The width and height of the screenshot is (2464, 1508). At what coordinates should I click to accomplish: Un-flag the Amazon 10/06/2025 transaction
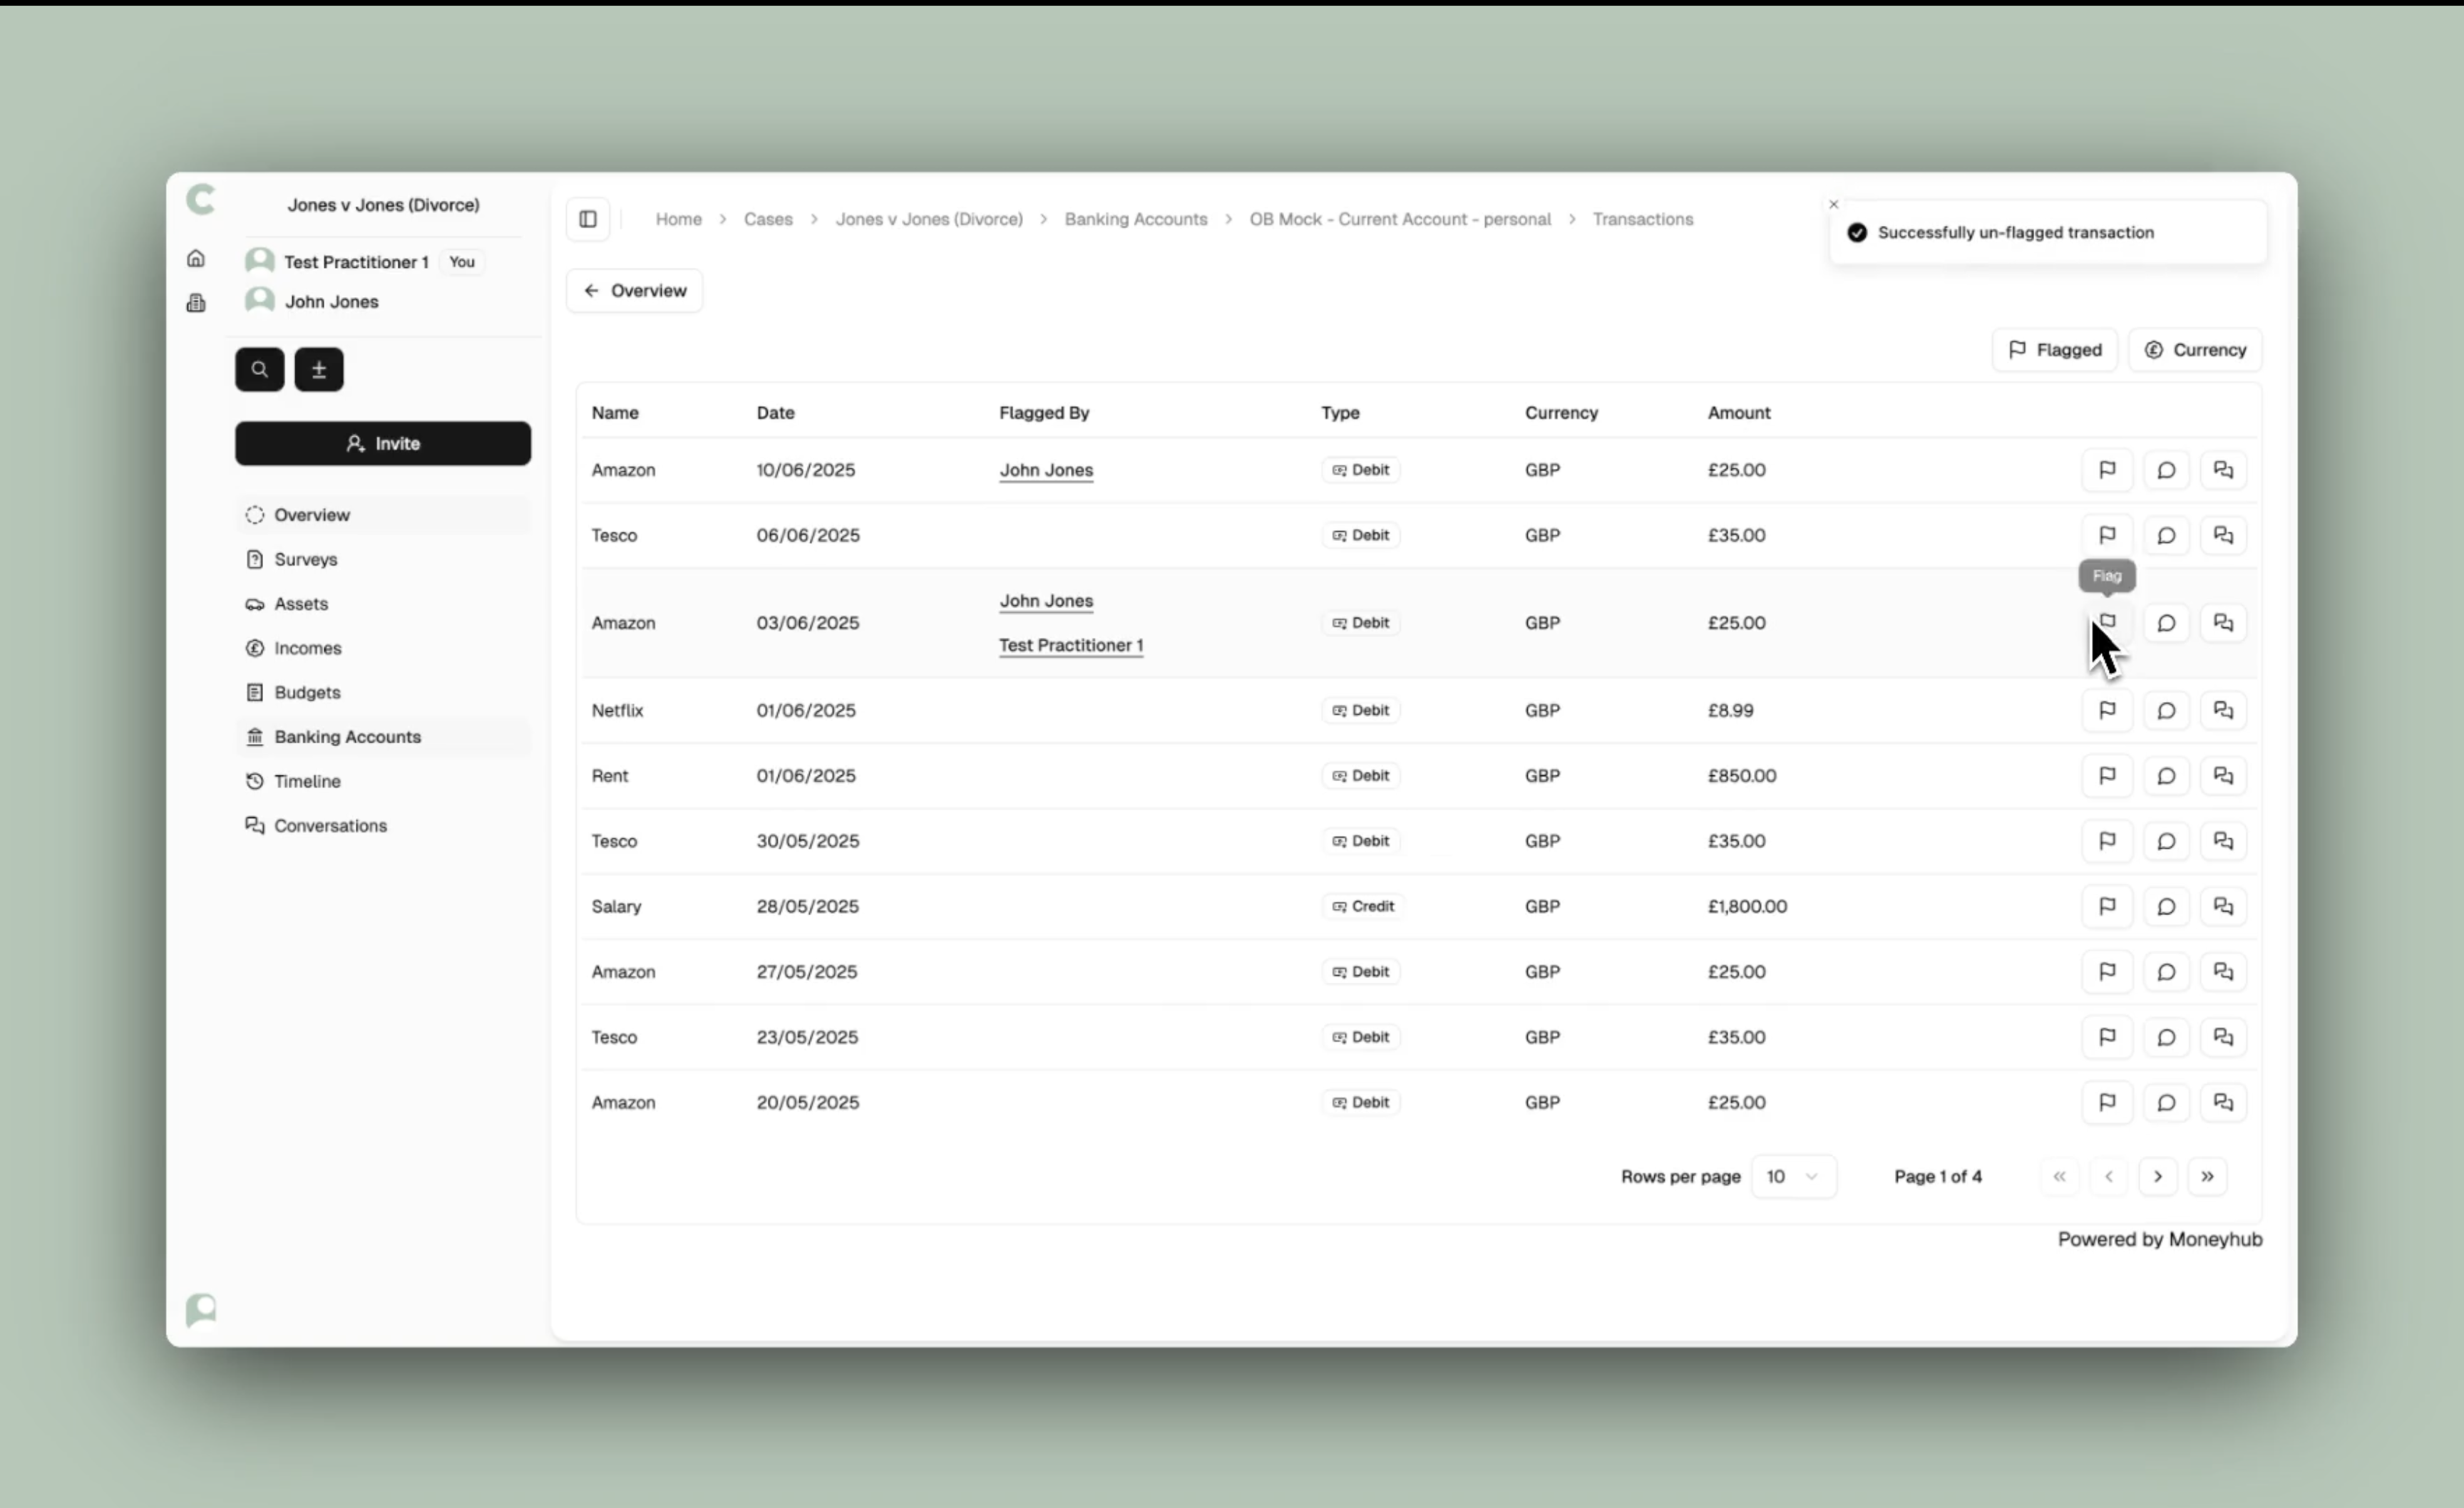pos(2106,470)
